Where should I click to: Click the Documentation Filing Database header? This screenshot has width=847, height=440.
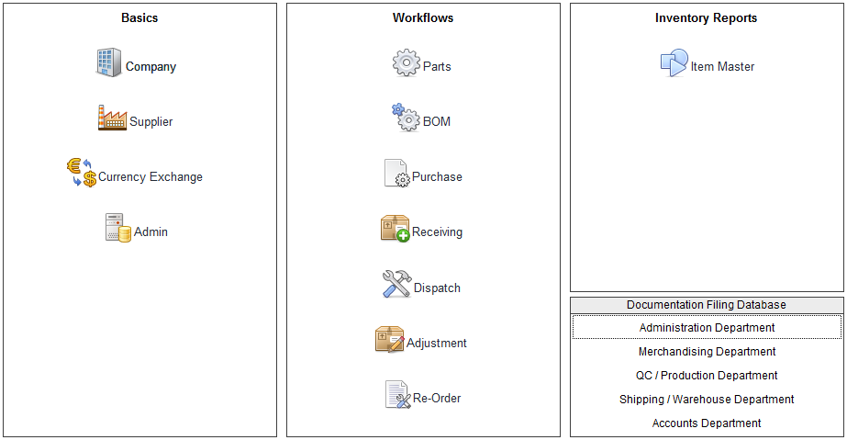tap(707, 305)
